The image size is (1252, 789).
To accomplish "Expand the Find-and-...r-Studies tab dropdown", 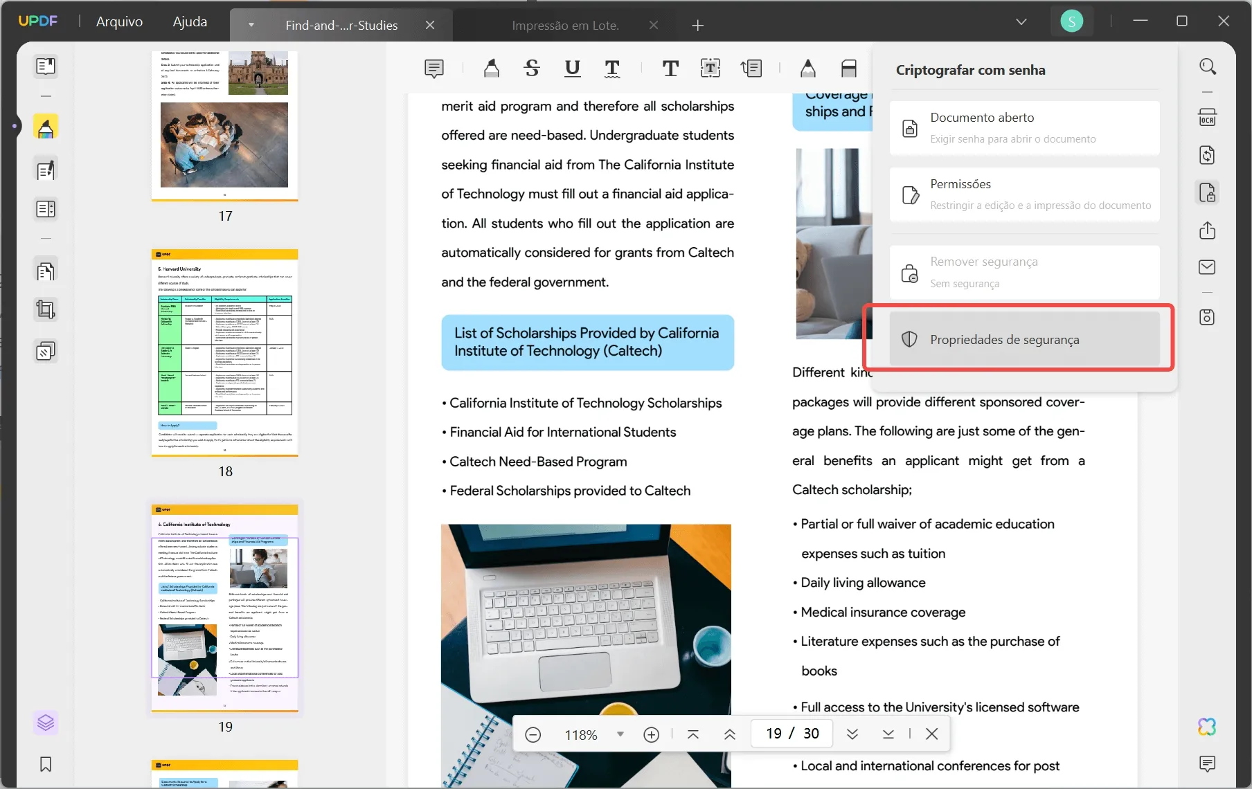I will tap(251, 26).
